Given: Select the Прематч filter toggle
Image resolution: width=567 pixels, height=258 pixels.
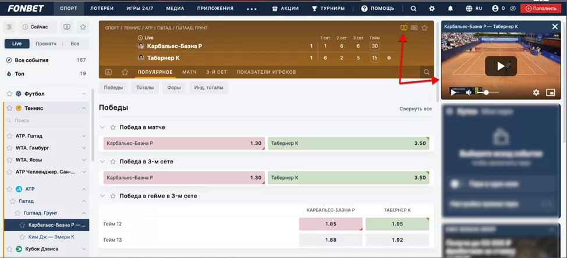Looking at the screenshot, I should (46, 44).
